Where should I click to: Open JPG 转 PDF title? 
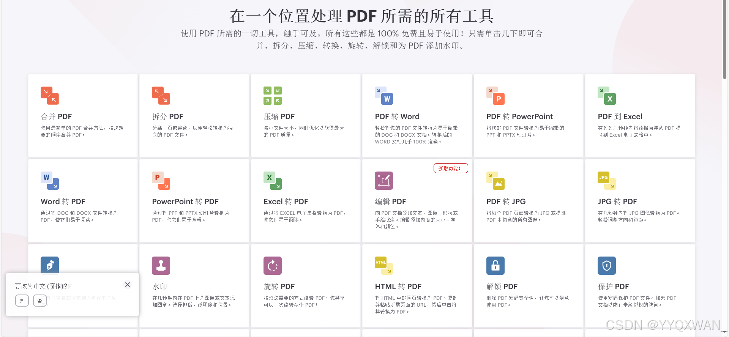617,202
